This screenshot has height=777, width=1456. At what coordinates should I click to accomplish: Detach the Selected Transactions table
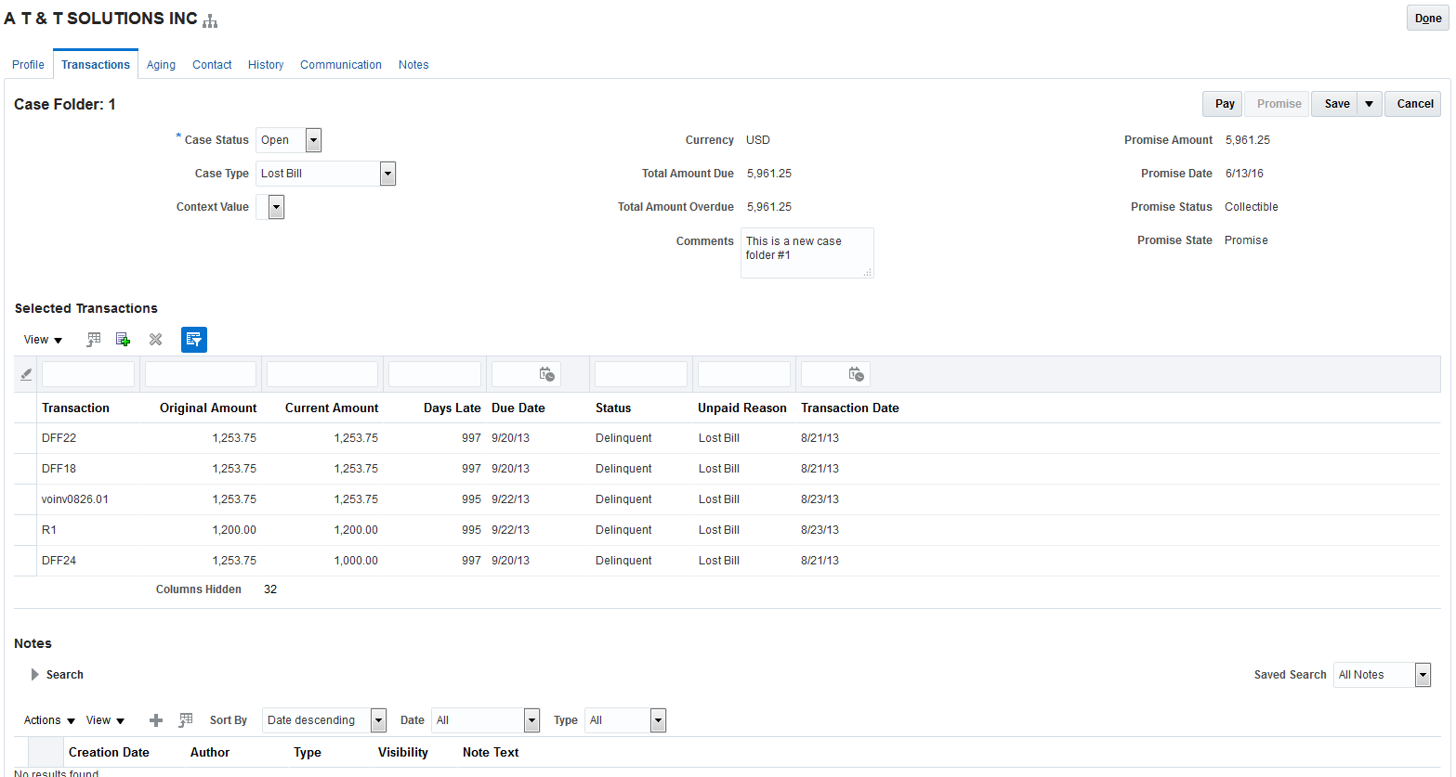tap(93, 340)
